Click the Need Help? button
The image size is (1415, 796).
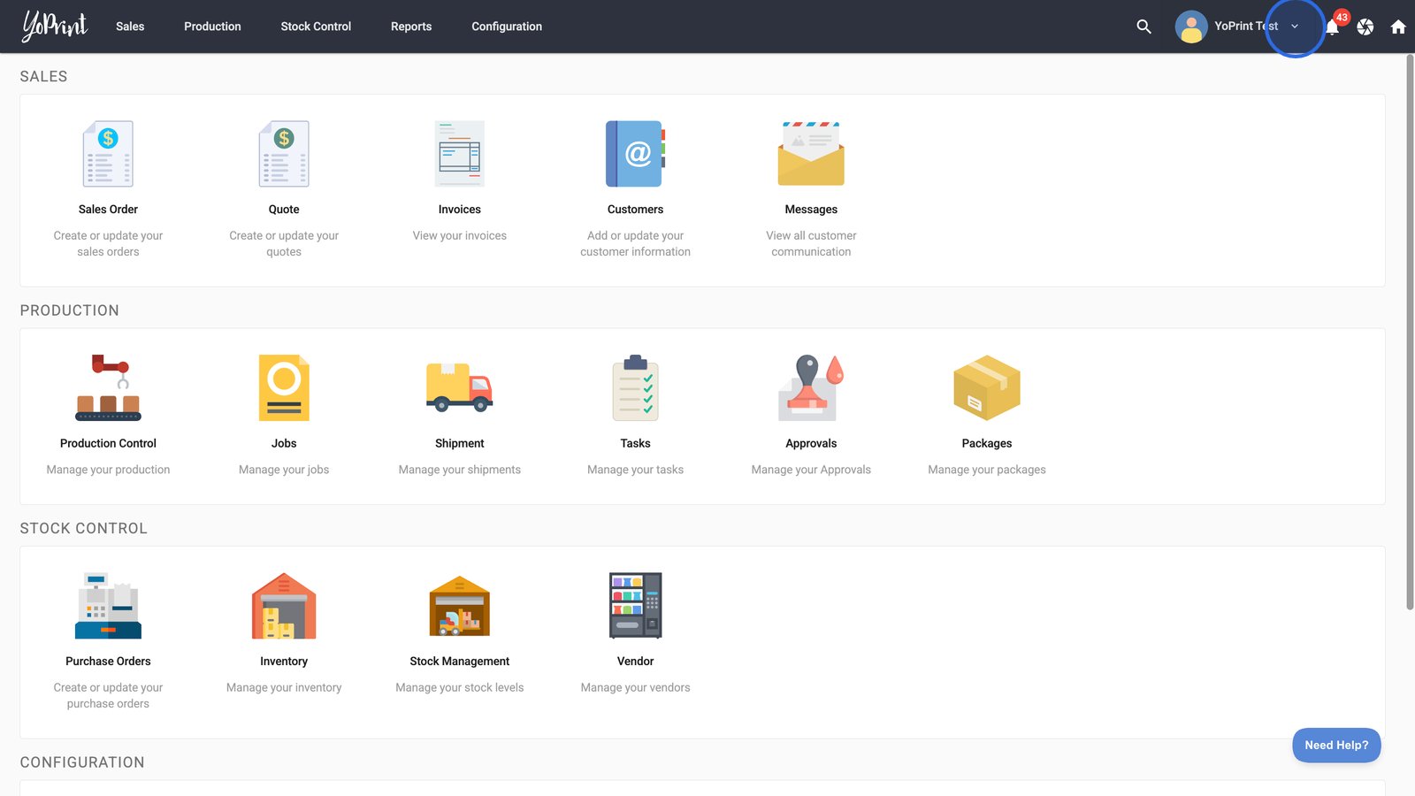(1336, 745)
